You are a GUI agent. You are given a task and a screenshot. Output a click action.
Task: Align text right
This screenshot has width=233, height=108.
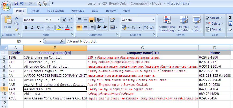[92, 28]
